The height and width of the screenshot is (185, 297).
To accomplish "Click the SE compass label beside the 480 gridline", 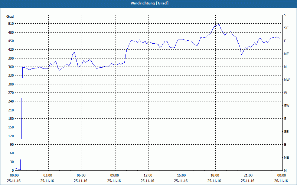I will (286, 28).
